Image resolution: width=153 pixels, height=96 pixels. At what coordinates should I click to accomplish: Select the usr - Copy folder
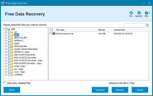pyautogui.click(x=19, y=69)
